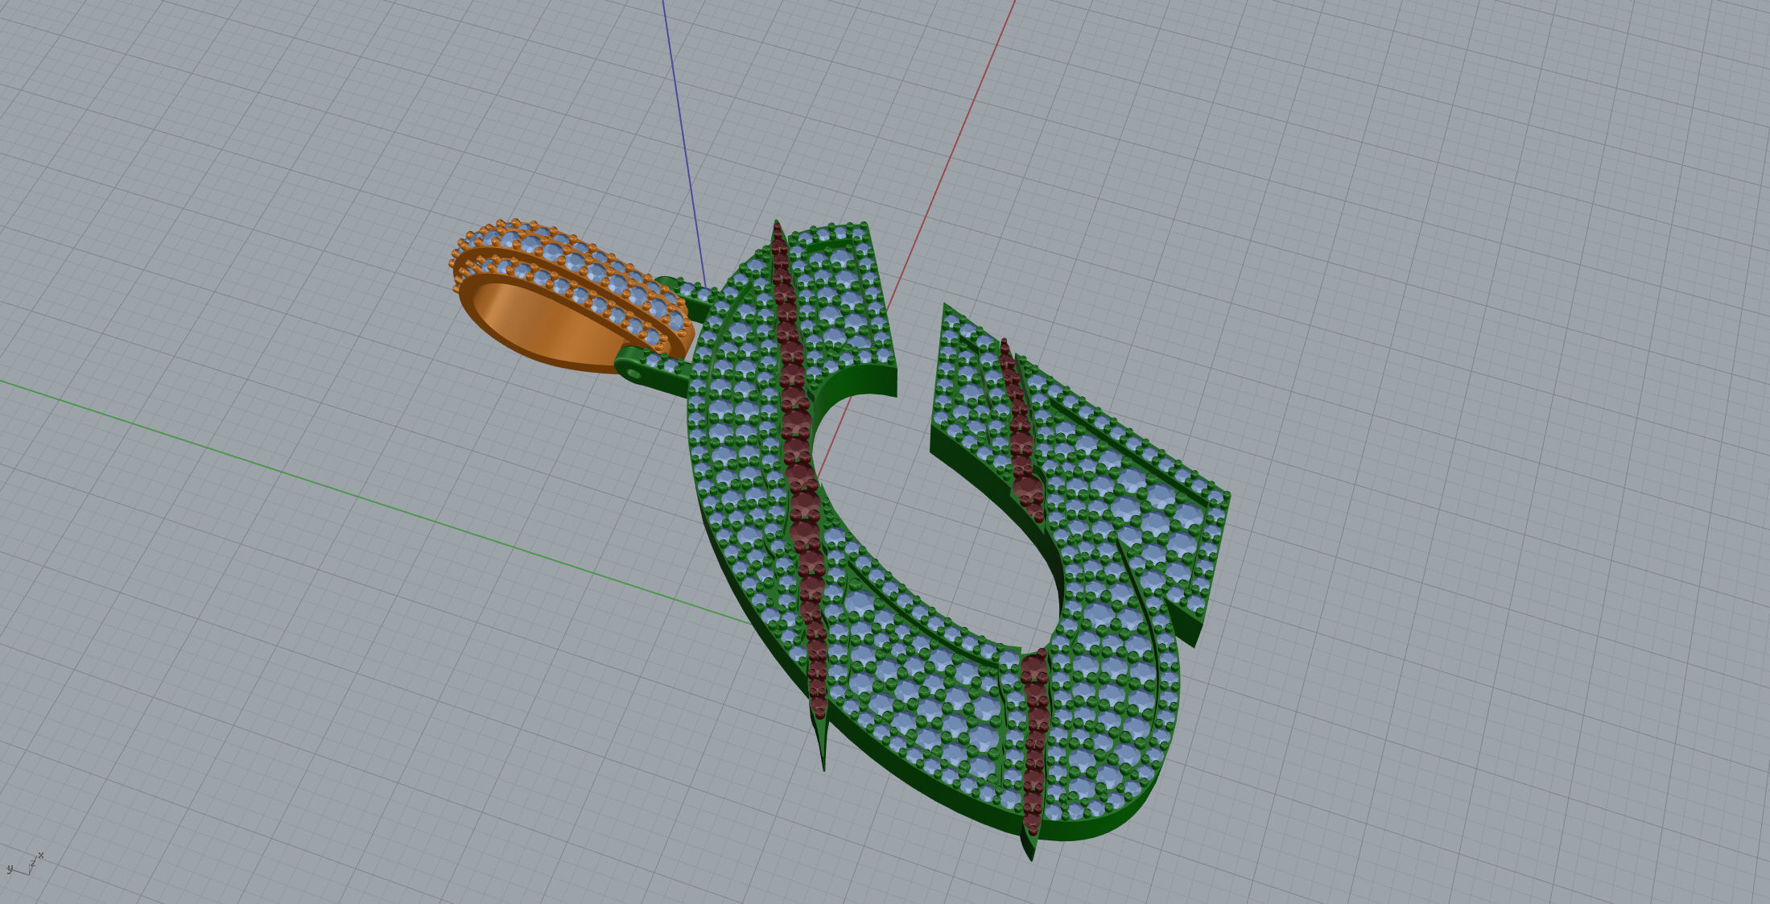Click the world axis icon in viewport corner
1770x904 pixels.
[x=25, y=865]
